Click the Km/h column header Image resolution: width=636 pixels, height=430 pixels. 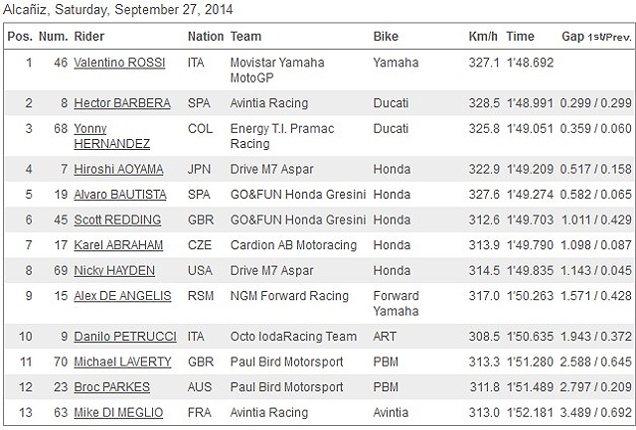[x=483, y=37]
